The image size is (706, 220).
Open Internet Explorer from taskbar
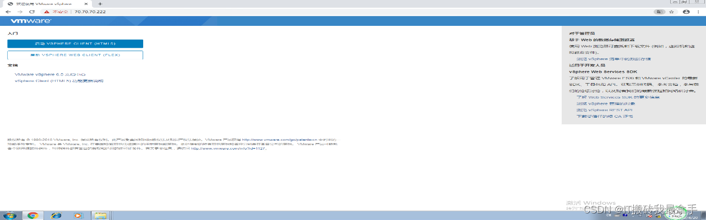pyautogui.click(x=56, y=215)
